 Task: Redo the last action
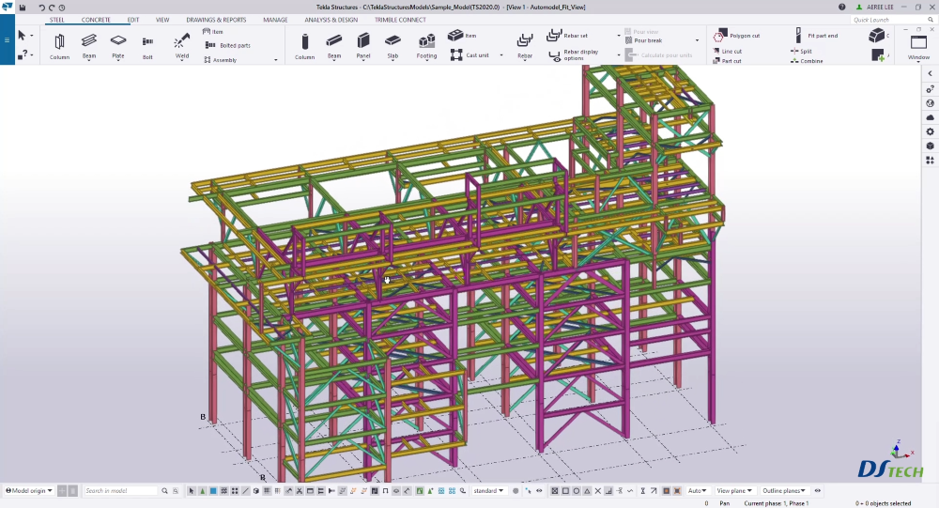tap(52, 8)
